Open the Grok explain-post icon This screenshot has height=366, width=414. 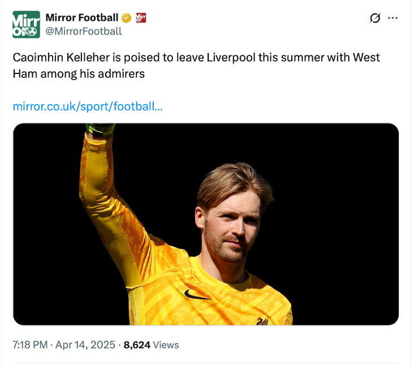374,18
